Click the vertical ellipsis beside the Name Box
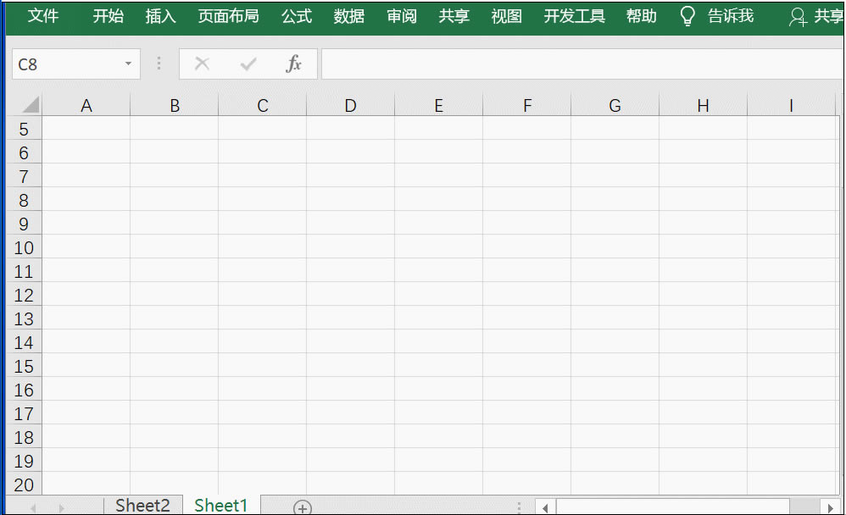This screenshot has height=515, width=846. [x=158, y=64]
